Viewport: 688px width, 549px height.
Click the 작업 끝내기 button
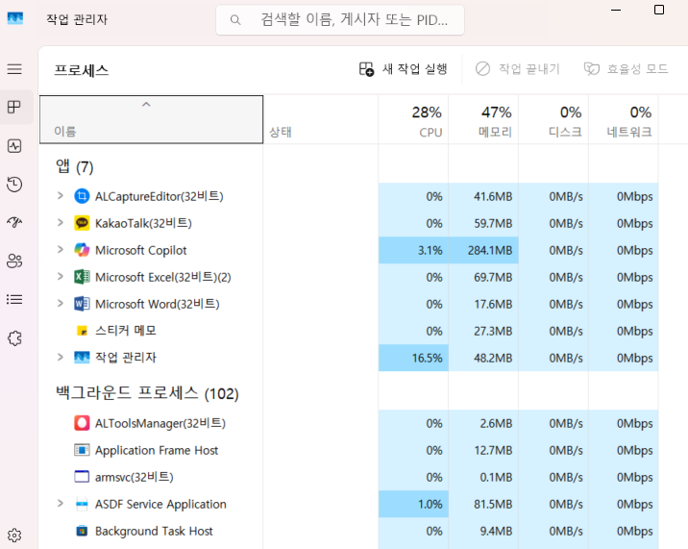[518, 69]
